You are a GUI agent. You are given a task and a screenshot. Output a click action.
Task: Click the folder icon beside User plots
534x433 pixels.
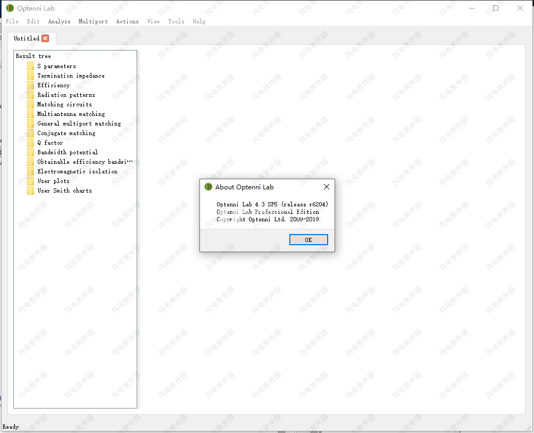(x=30, y=181)
